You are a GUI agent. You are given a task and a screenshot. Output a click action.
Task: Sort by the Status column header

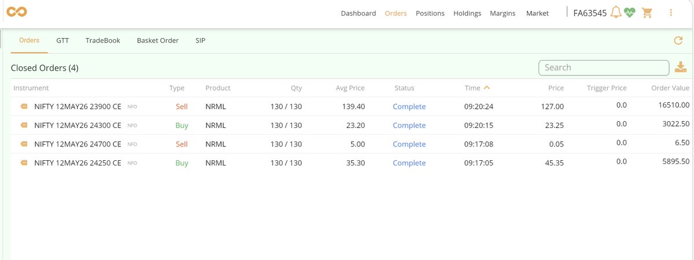click(x=404, y=88)
